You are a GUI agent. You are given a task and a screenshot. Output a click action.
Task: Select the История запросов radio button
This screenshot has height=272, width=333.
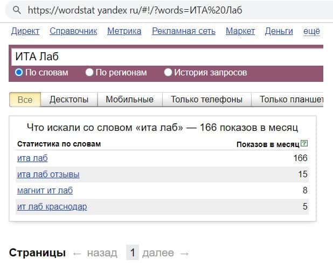[x=168, y=72]
